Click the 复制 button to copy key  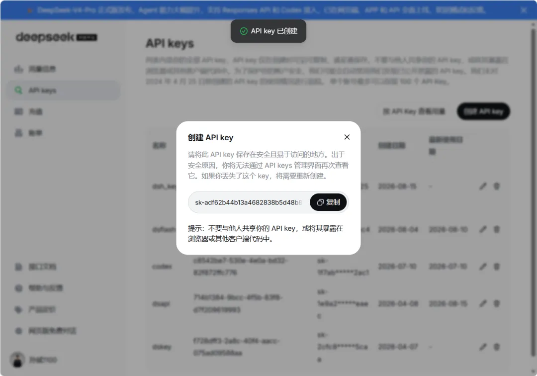(x=328, y=202)
